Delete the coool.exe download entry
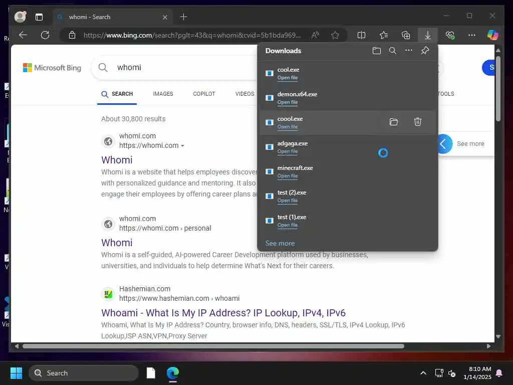The height and width of the screenshot is (385, 513). tap(417, 122)
